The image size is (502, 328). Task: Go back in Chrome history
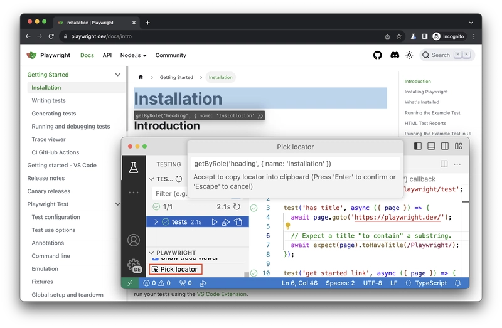(x=28, y=36)
